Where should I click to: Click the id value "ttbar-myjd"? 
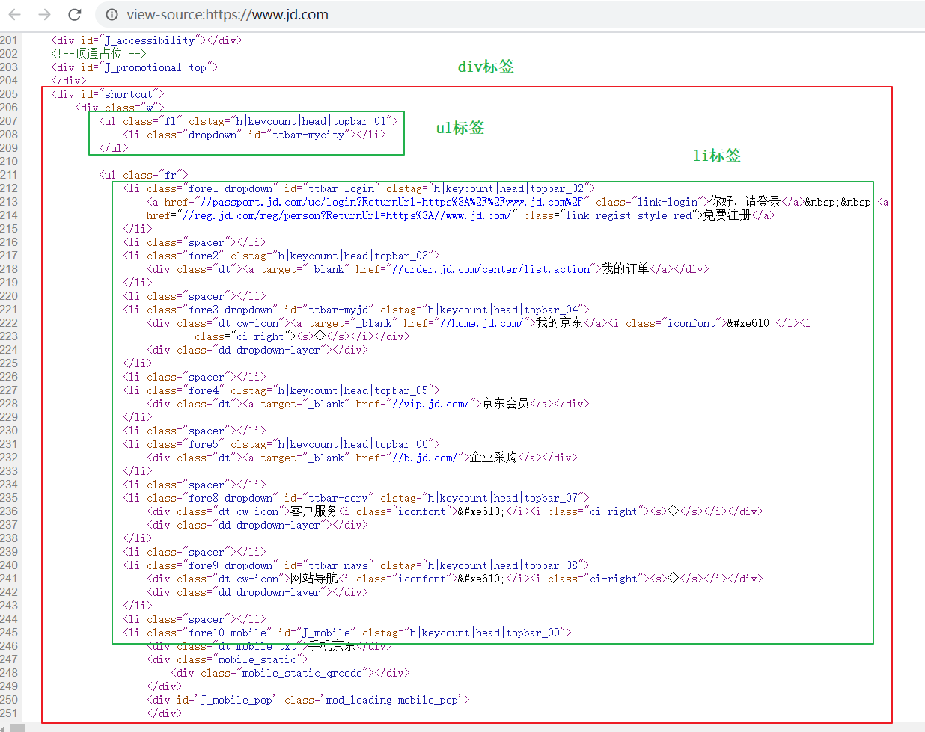tap(338, 310)
